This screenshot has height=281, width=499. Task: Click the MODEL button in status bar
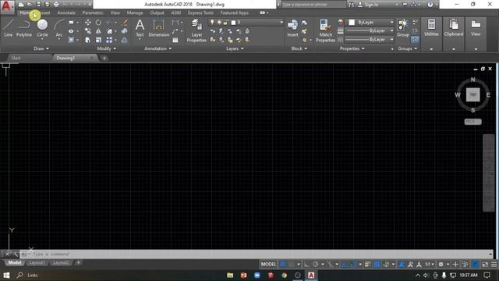pos(268,264)
